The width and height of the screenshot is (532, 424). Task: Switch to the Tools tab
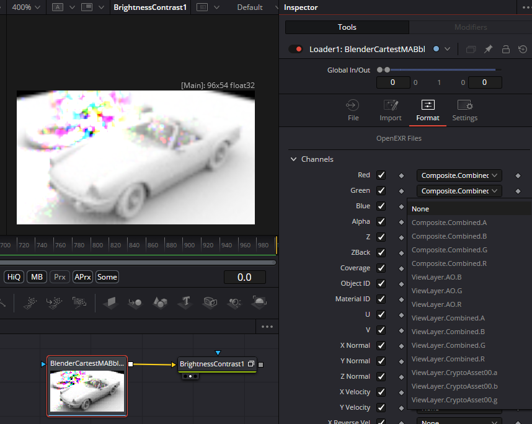[347, 27]
